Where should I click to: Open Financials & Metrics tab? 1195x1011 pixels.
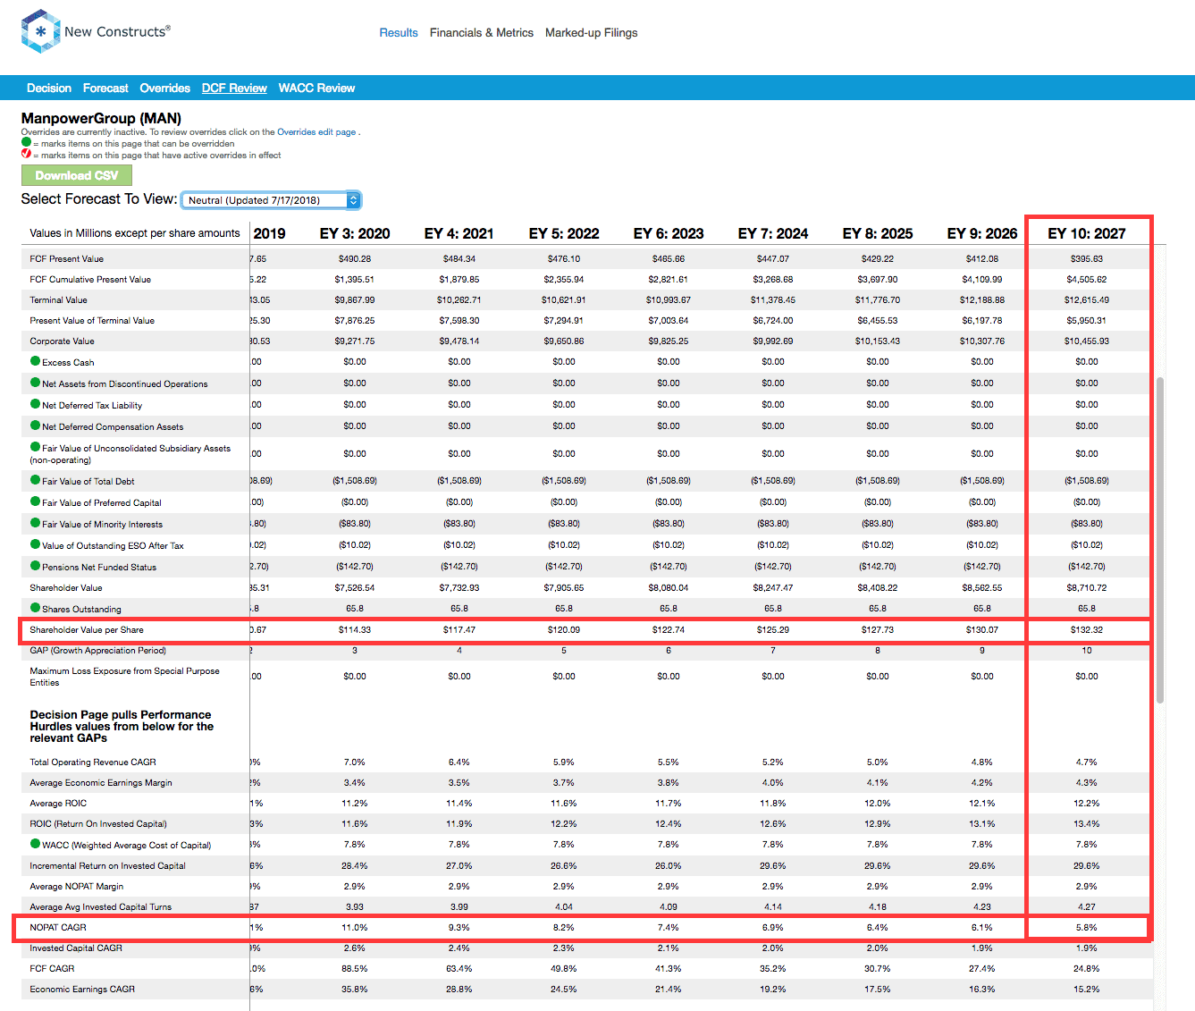click(482, 32)
